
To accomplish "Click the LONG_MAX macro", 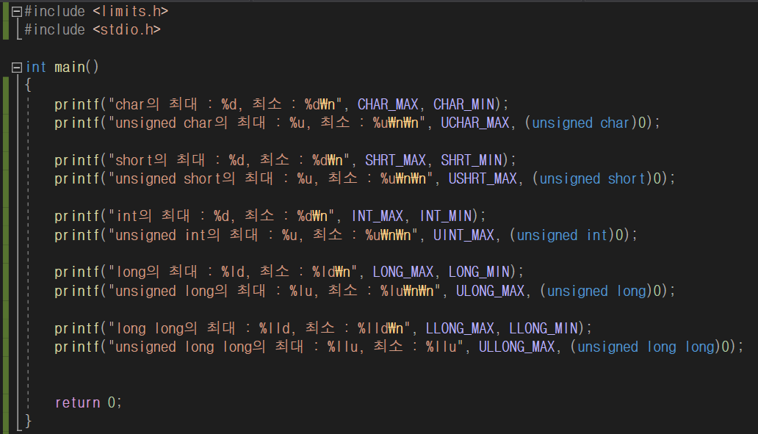I will (403, 272).
